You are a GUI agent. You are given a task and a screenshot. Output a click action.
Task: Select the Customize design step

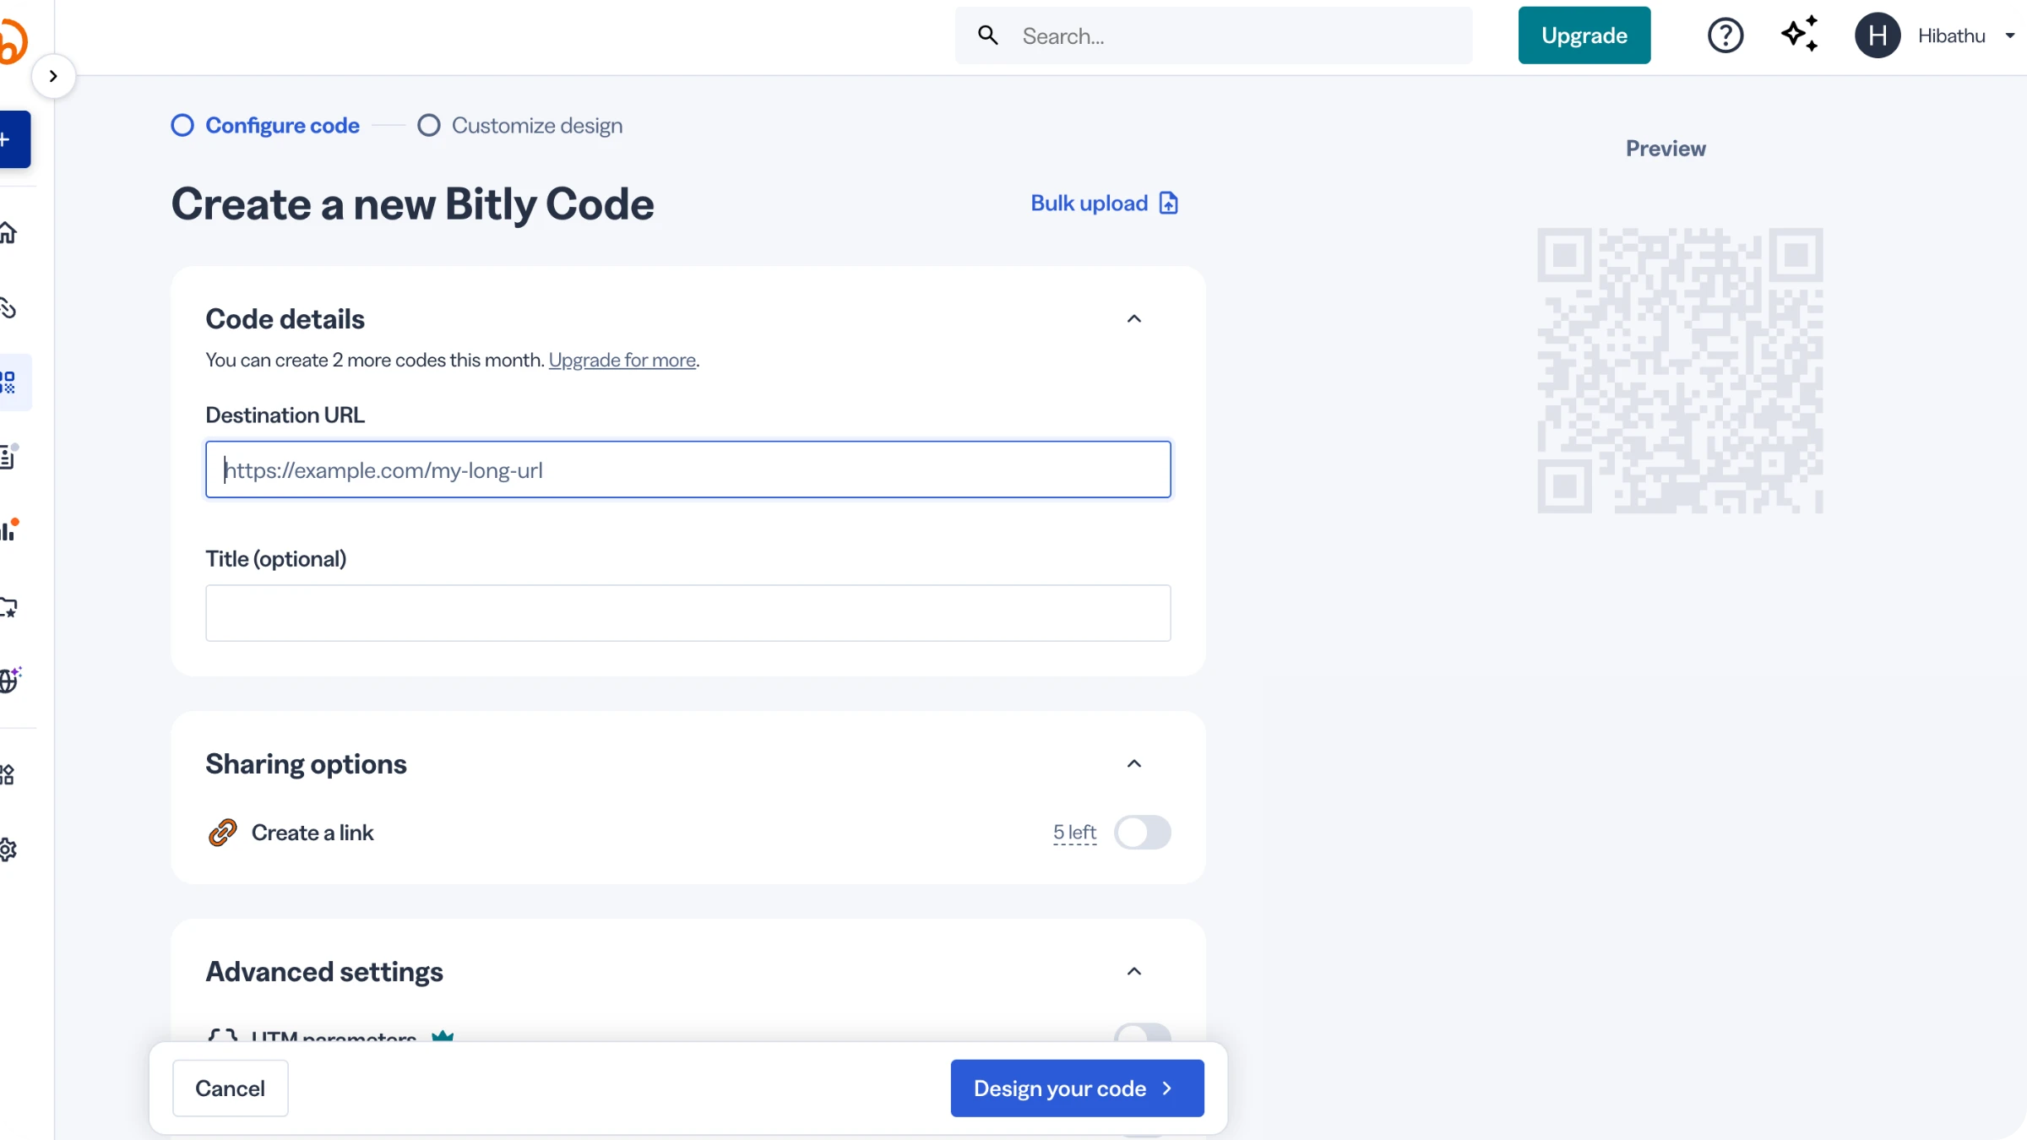(x=520, y=126)
